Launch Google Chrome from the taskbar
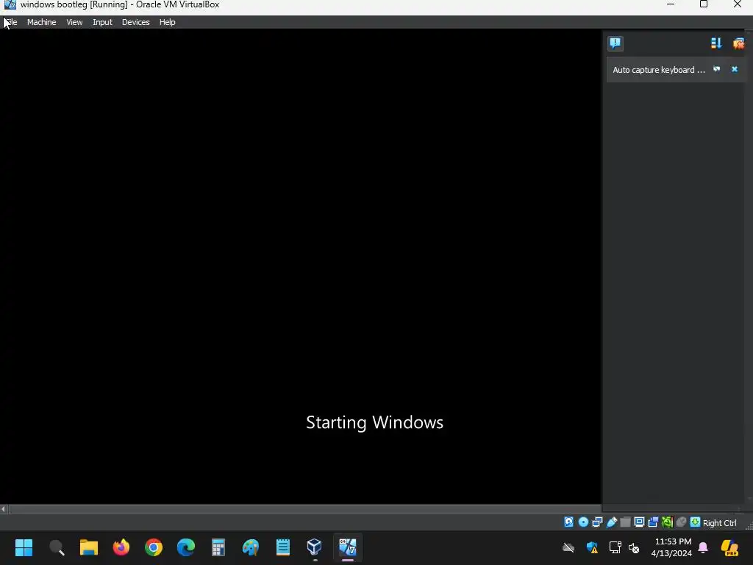Image resolution: width=753 pixels, height=565 pixels. click(x=154, y=547)
